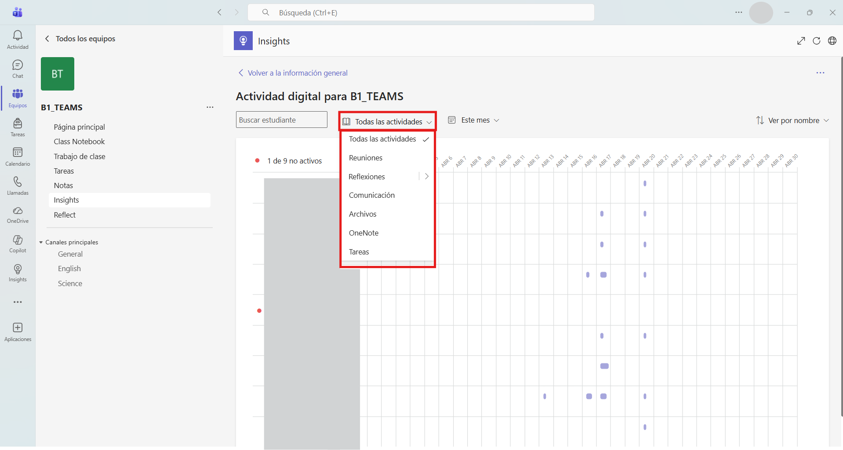
Task: Open more options for B1_TEAMS team
Action: [x=210, y=107]
